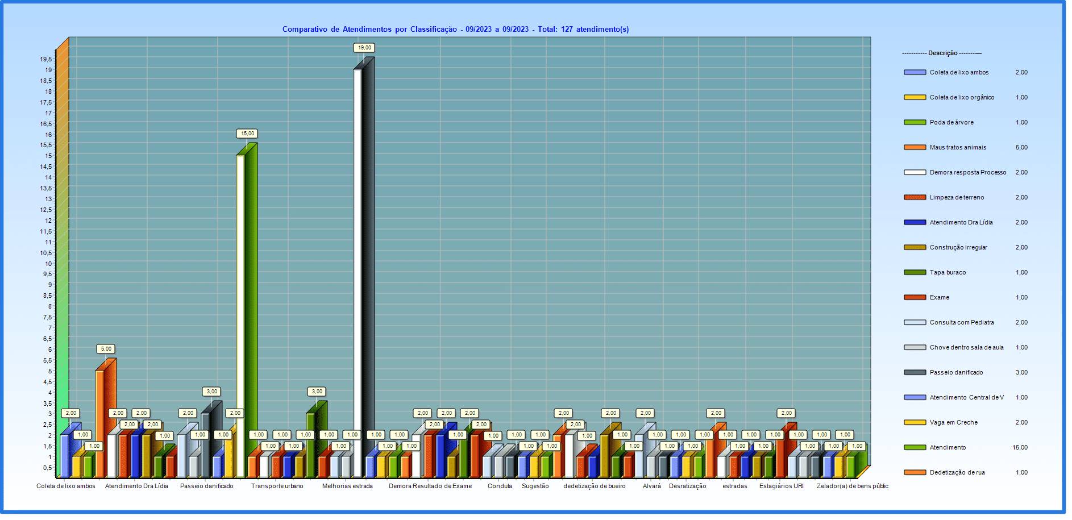Click the 10 tick on the vertical axis
This screenshot has width=1072, height=520.
(x=48, y=264)
